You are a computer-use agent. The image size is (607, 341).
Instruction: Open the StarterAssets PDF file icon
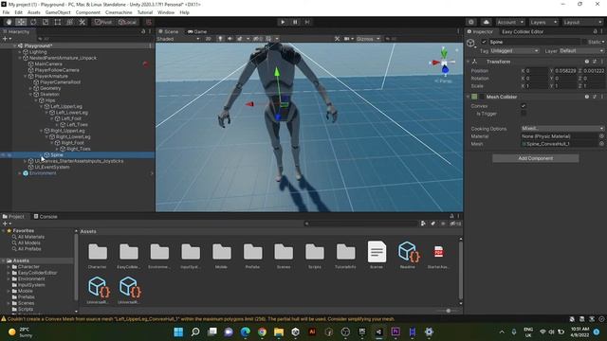pos(438,252)
